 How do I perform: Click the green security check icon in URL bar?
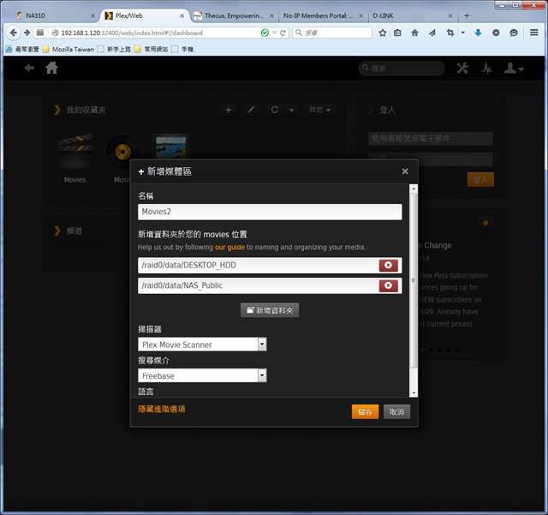(x=265, y=33)
